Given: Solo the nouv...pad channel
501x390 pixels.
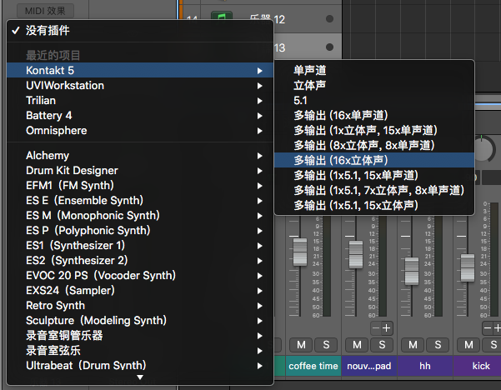Looking at the screenshot, I should coord(382,345).
